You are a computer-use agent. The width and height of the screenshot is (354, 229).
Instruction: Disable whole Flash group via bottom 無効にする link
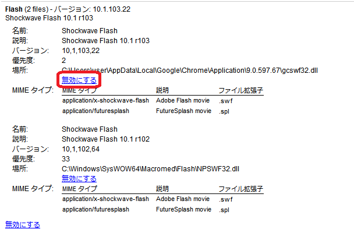pos(23,224)
